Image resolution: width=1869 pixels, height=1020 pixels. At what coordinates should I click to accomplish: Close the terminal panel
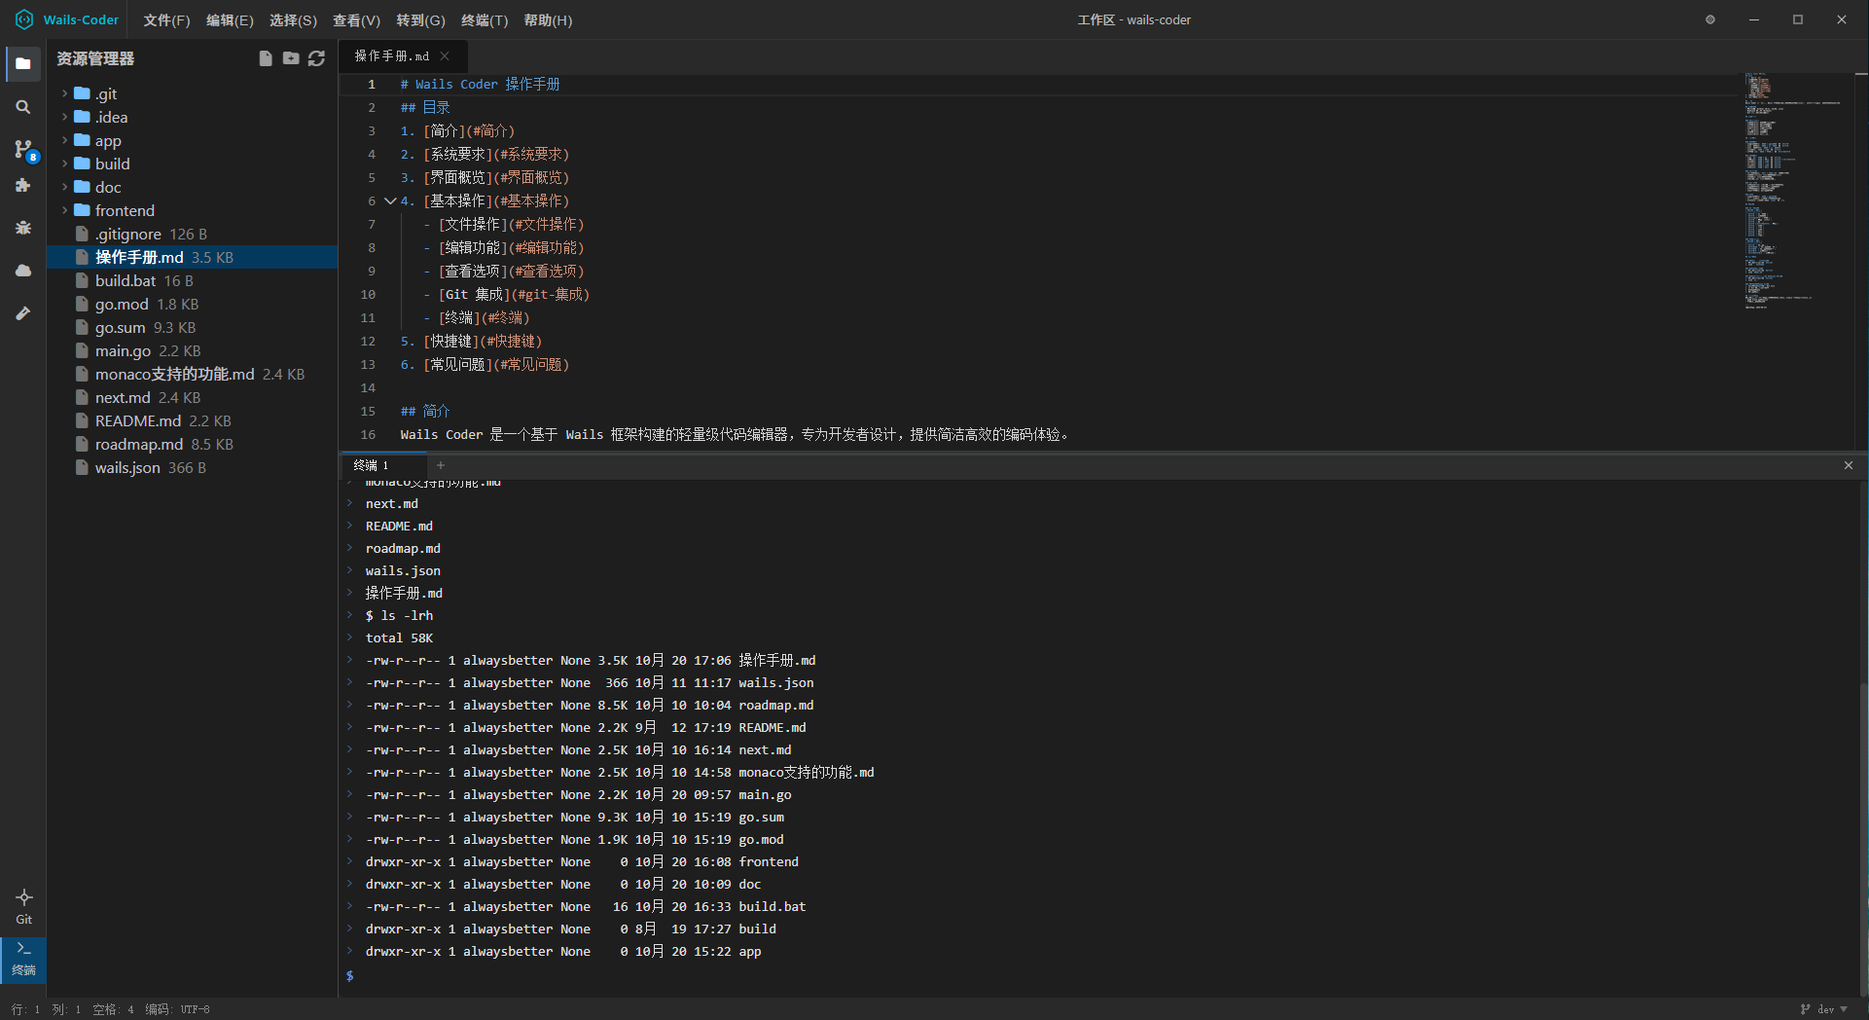coord(1849,465)
